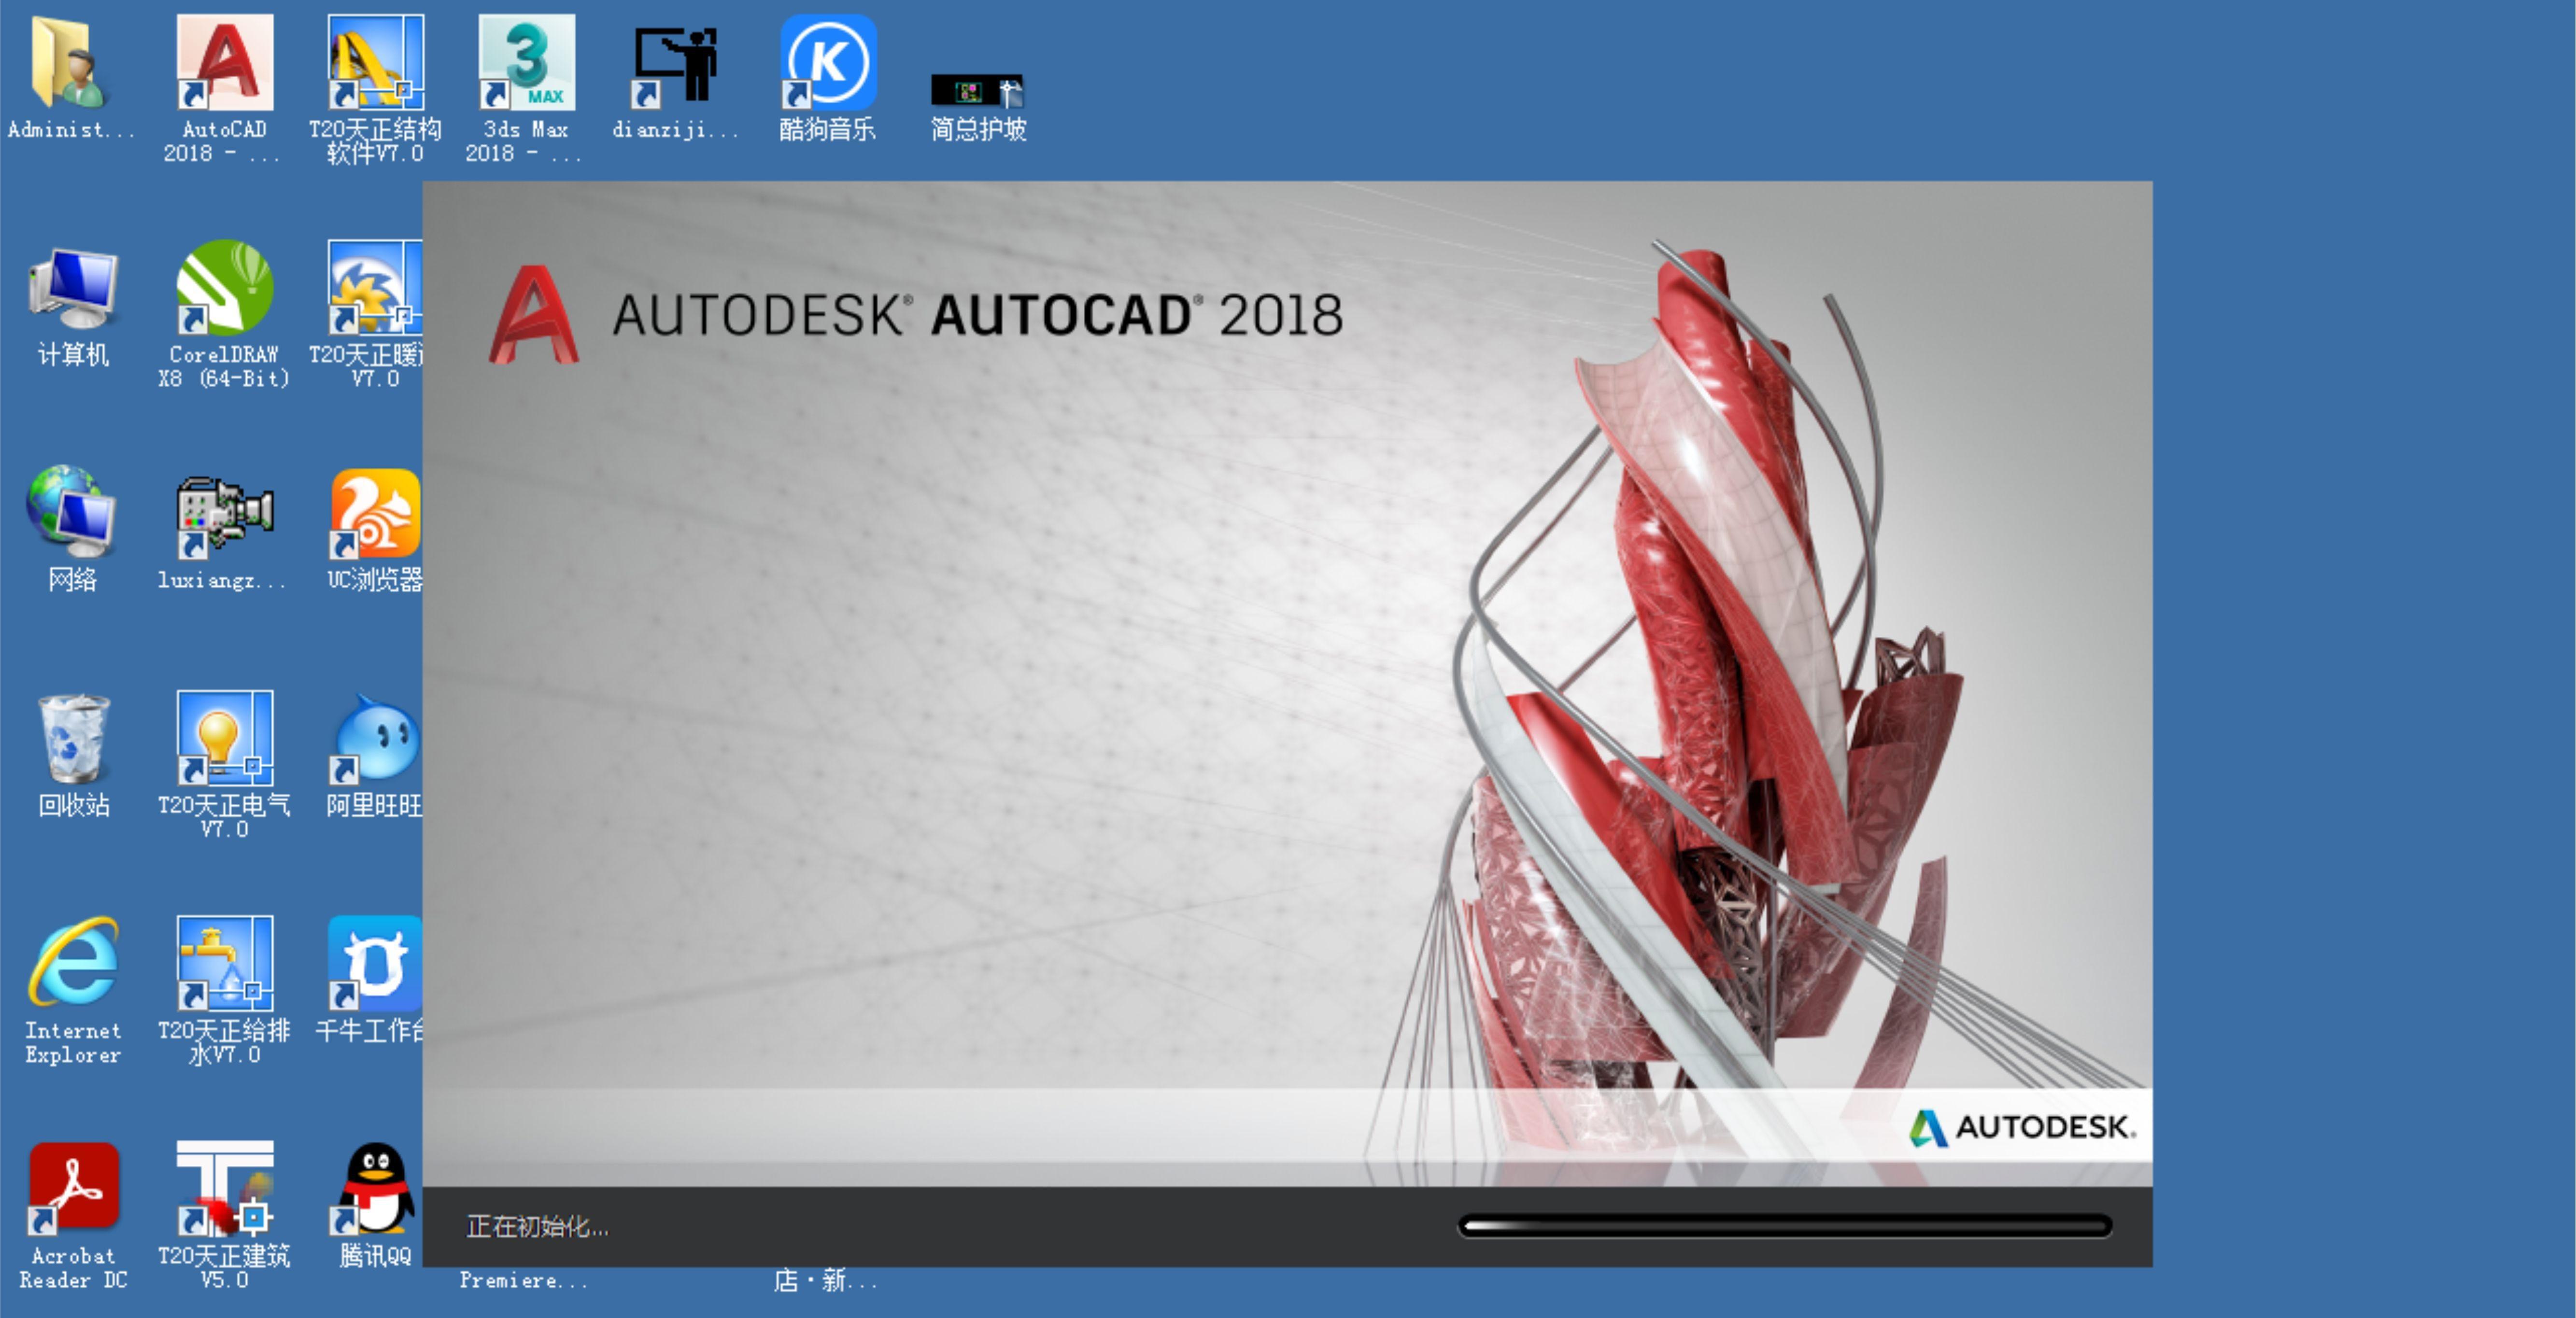The width and height of the screenshot is (2576, 1318).
Task: Click the AutoCAD red A splash logo
Action: coord(533,314)
